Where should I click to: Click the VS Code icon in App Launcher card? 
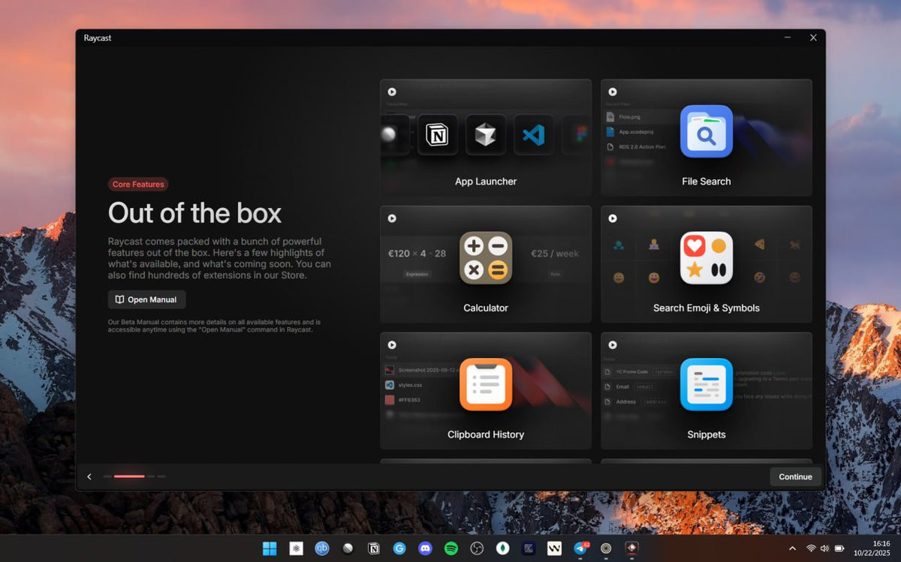point(533,135)
